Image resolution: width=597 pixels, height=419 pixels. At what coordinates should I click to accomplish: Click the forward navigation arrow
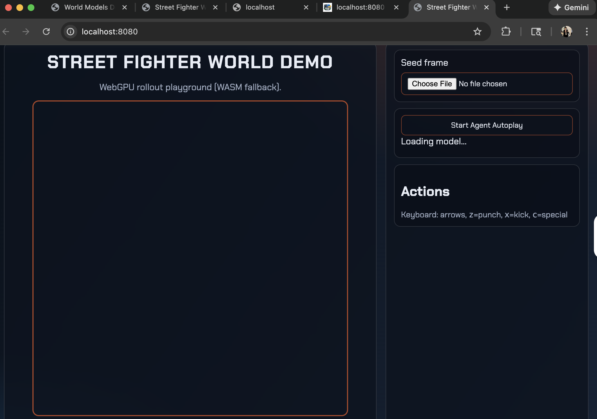pos(26,32)
